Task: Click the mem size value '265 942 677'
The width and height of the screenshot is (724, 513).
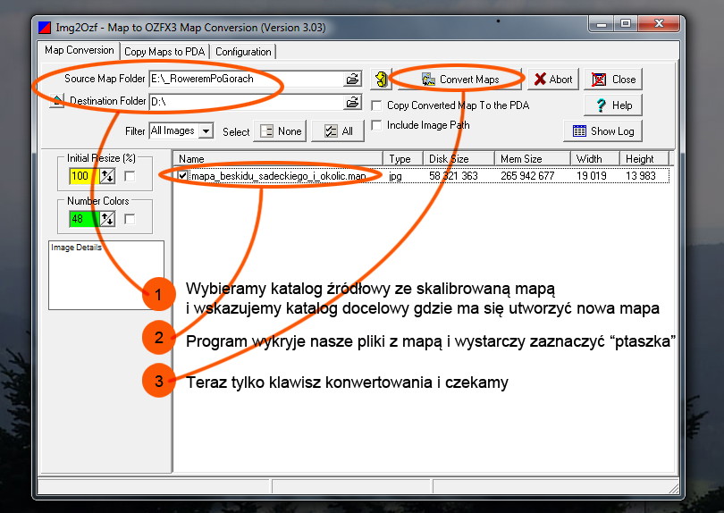Action: pos(527,176)
